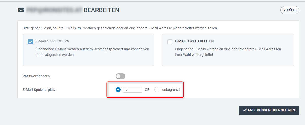
Task: Go back using the ZURÜCK button
Action: 290,10
